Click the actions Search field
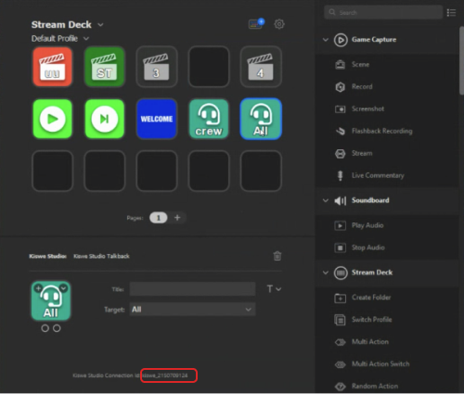This screenshot has width=464, height=394. 383,12
